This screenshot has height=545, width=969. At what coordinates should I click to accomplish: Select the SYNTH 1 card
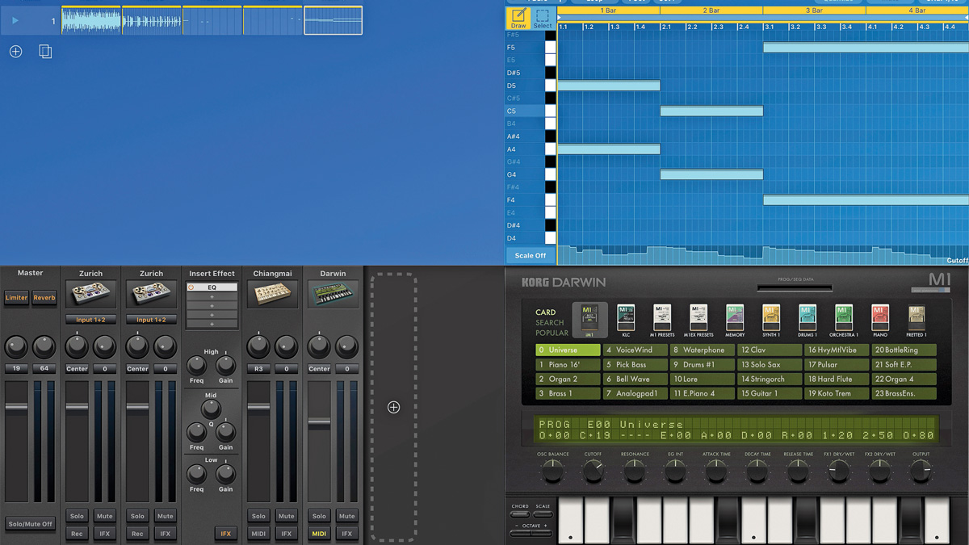click(x=771, y=320)
